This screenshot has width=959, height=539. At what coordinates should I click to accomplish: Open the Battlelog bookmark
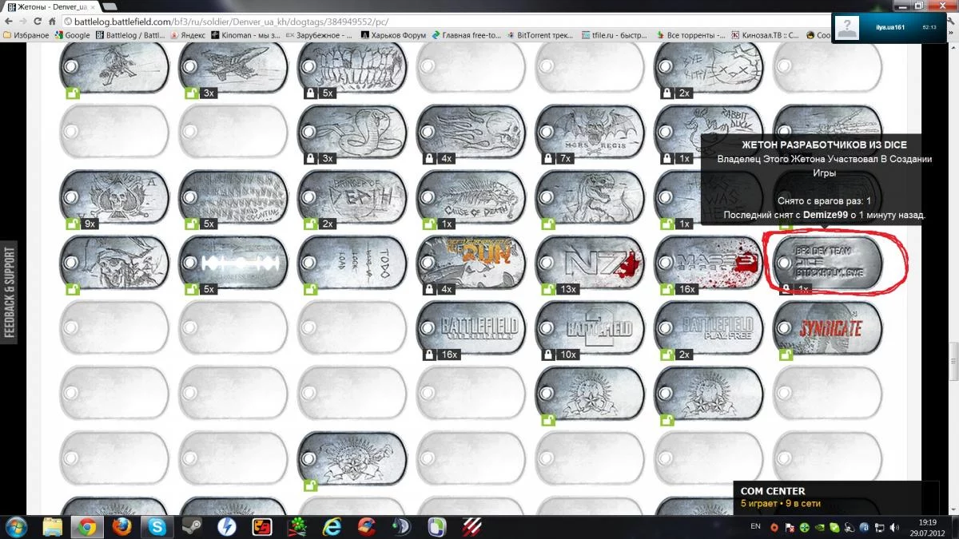coord(132,35)
